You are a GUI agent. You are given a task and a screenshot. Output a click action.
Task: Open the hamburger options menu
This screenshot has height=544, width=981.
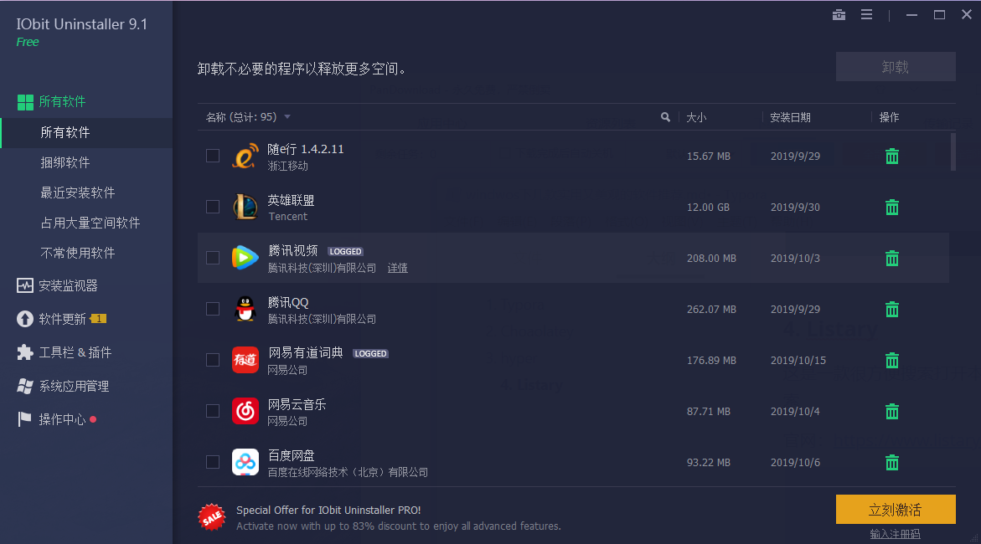tap(866, 14)
